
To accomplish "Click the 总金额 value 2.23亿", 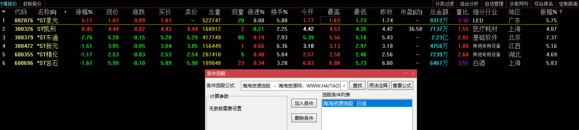I will (x=440, y=37).
